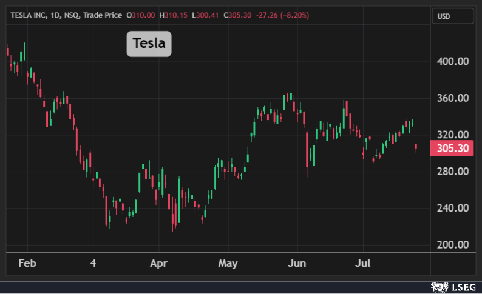Click the Jul label on time axis
Image resolution: width=482 pixels, height=294 pixels.
coord(362,264)
